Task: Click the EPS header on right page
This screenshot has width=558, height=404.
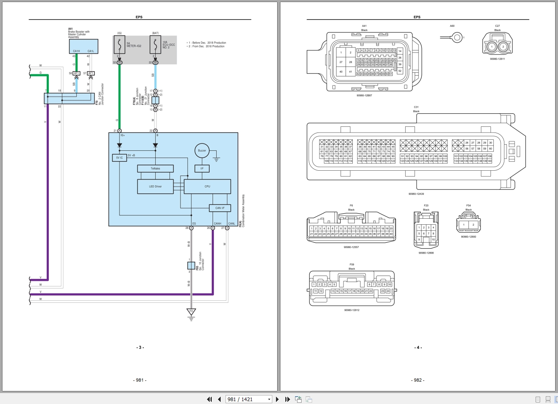Action: click(417, 17)
